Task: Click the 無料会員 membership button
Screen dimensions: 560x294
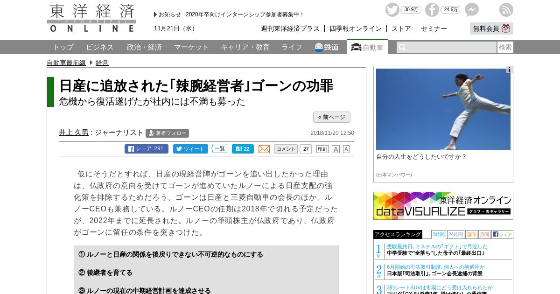Action: click(491, 28)
